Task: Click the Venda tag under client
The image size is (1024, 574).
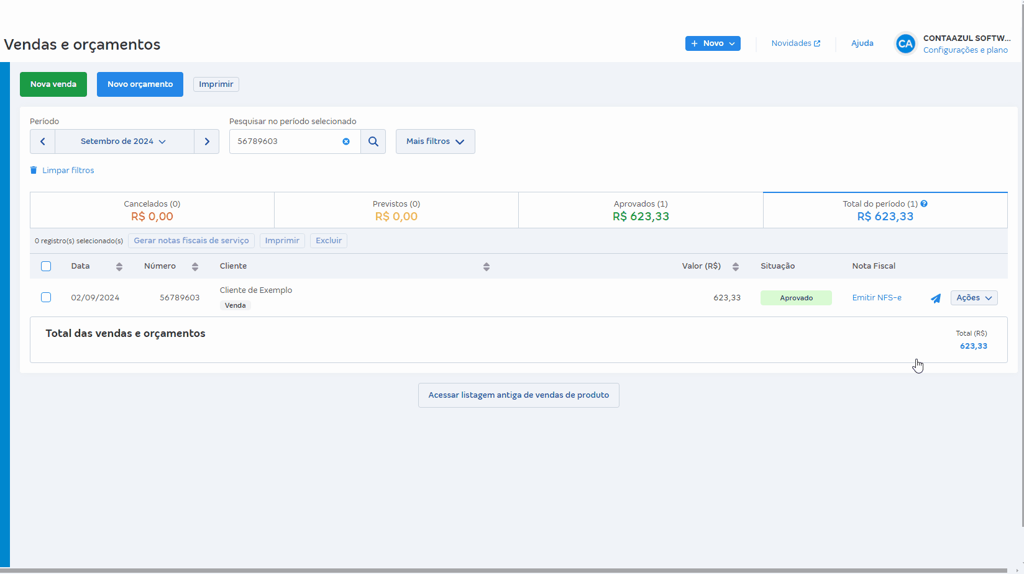Action: [235, 305]
